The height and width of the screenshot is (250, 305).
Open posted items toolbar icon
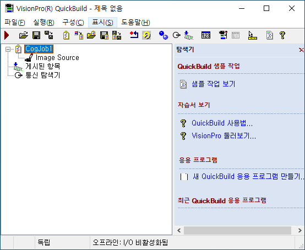tap(188, 35)
